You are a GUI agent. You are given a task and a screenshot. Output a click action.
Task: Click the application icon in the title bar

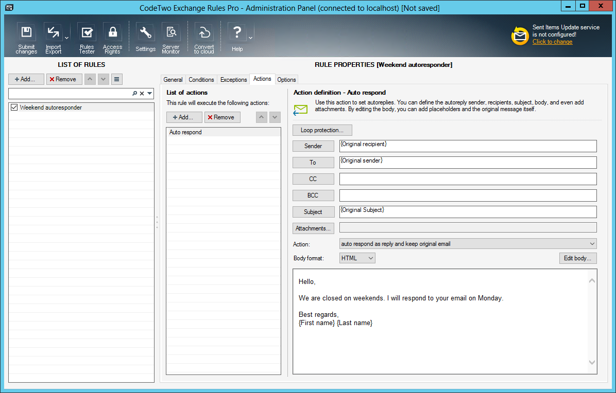(x=9, y=7)
